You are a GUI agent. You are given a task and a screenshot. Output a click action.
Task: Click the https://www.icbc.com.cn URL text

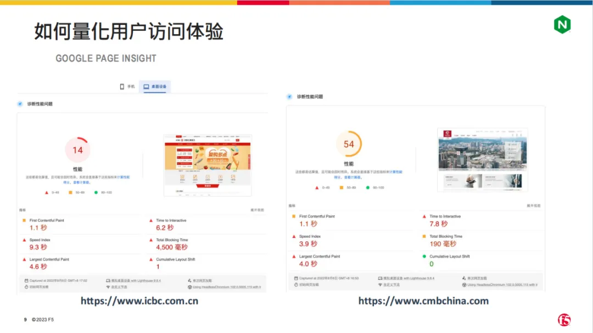(139, 301)
